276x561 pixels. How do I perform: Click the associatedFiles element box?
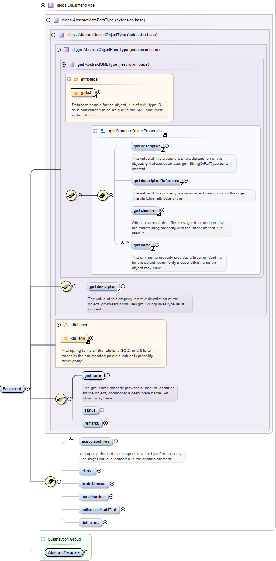click(x=95, y=441)
